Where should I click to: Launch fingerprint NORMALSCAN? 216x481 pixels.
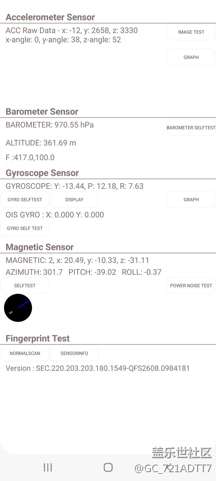click(25, 353)
